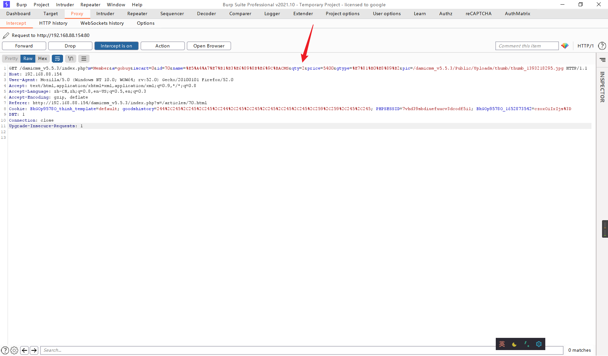Open the Help menu
Screen dimensions: 608x356
[137, 5]
